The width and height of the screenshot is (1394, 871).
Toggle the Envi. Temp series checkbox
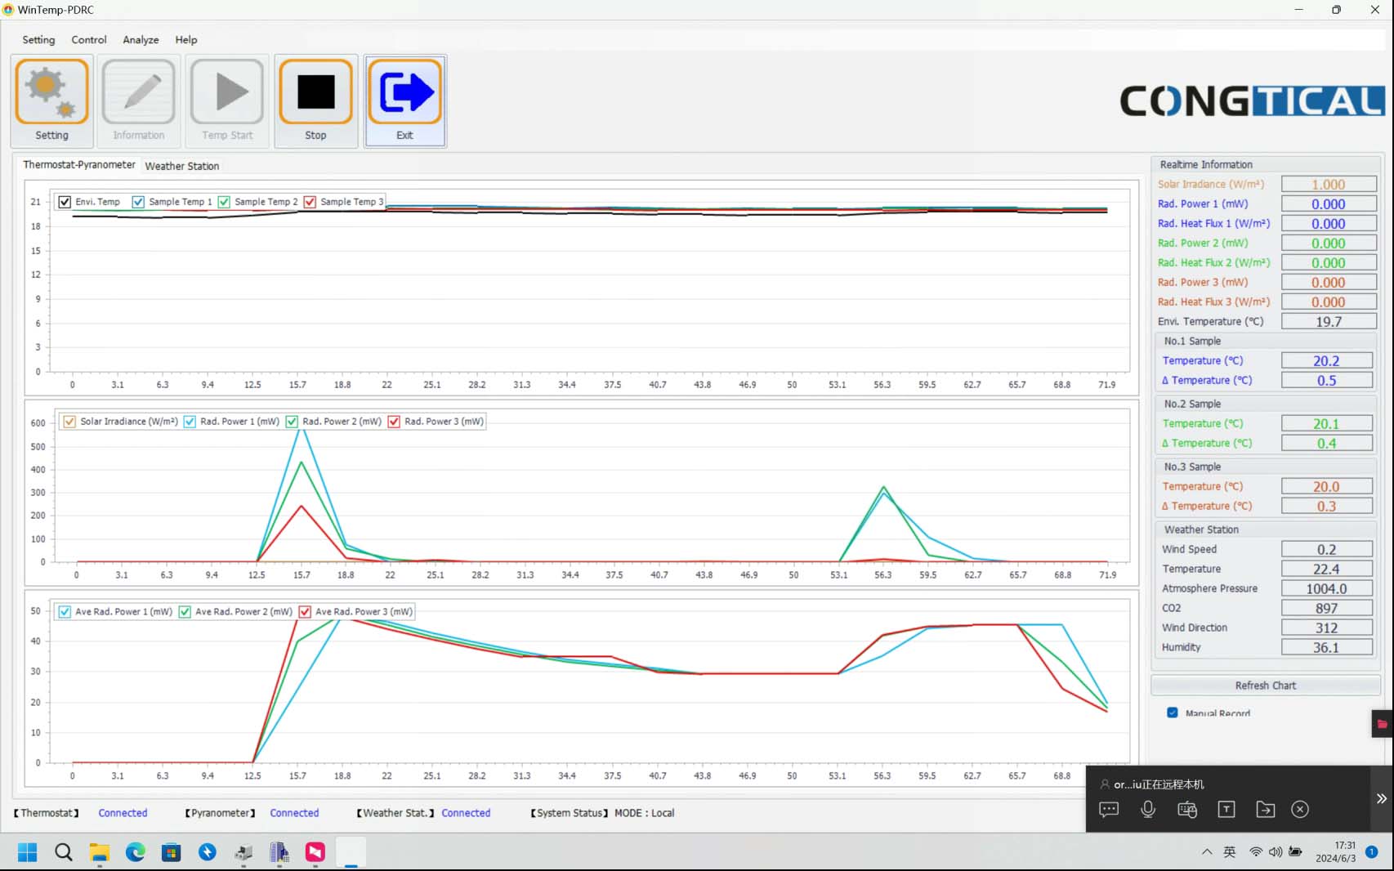click(65, 202)
